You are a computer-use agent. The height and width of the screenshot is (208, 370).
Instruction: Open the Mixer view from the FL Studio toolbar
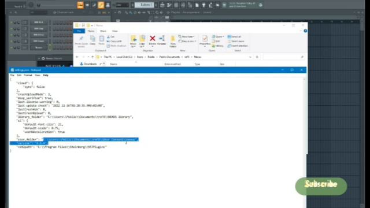[183, 5]
